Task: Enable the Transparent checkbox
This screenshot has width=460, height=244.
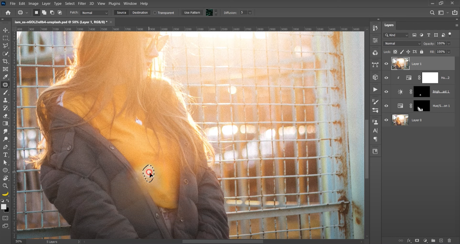Action: 155,13
